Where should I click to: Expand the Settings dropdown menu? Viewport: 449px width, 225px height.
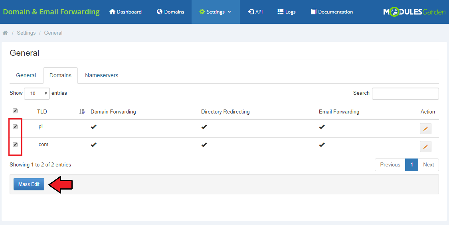[216, 12]
